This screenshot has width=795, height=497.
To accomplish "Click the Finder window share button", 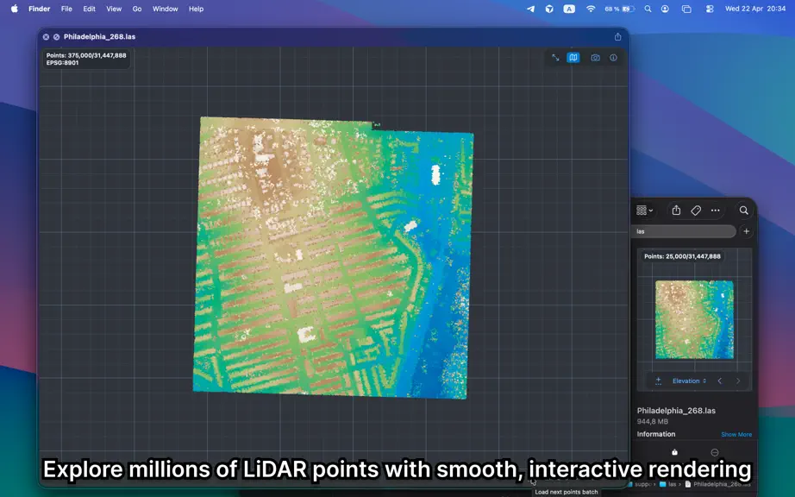I will click(676, 210).
